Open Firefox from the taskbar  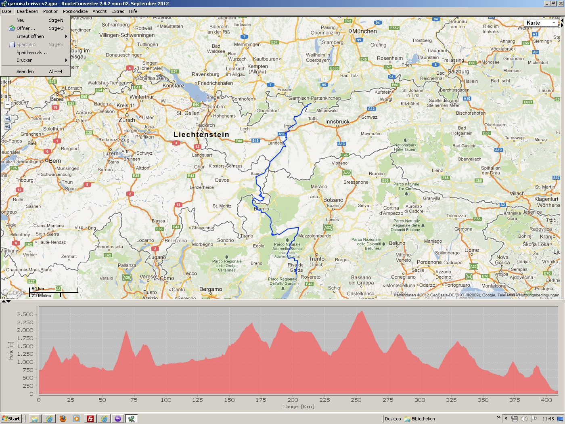tap(63, 419)
